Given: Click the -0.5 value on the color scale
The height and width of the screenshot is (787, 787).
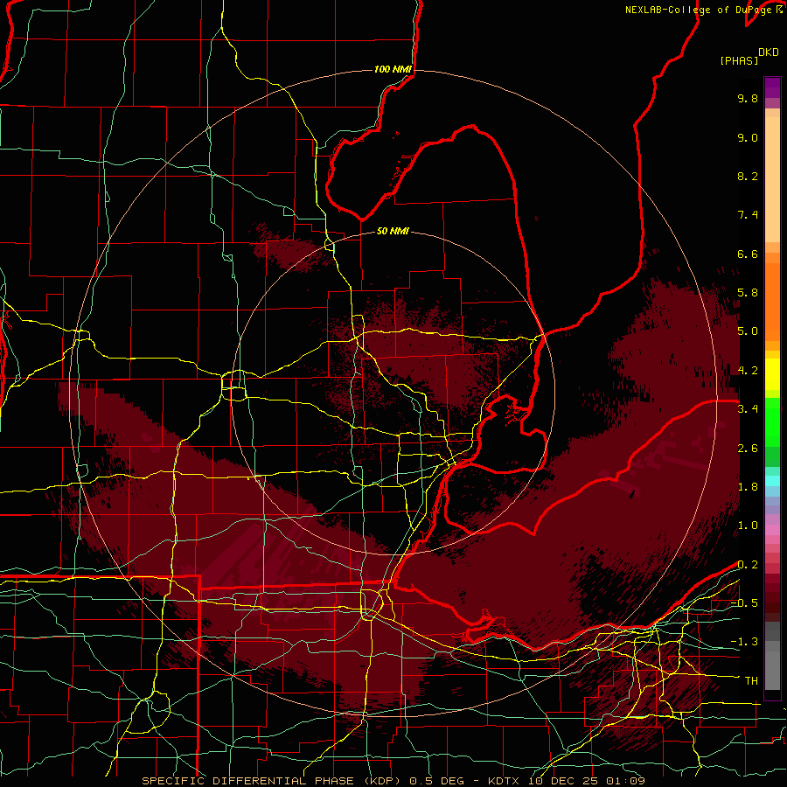Looking at the screenshot, I should click(744, 603).
